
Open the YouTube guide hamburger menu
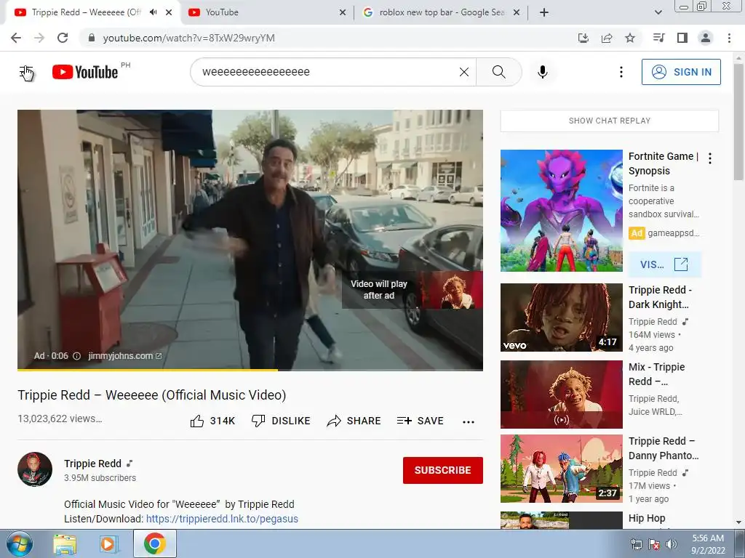[x=26, y=72]
